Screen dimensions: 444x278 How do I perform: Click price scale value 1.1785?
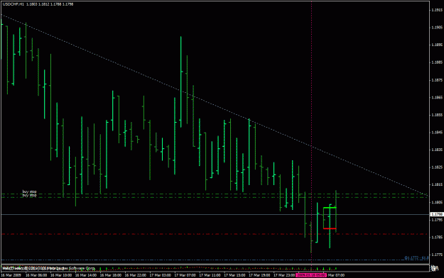point(437,238)
